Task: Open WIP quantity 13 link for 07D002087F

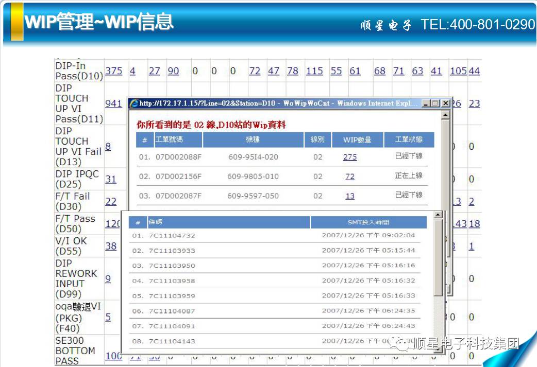Action: tap(350, 196)
